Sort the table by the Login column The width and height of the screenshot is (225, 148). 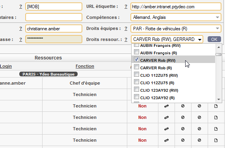(6, 66)
